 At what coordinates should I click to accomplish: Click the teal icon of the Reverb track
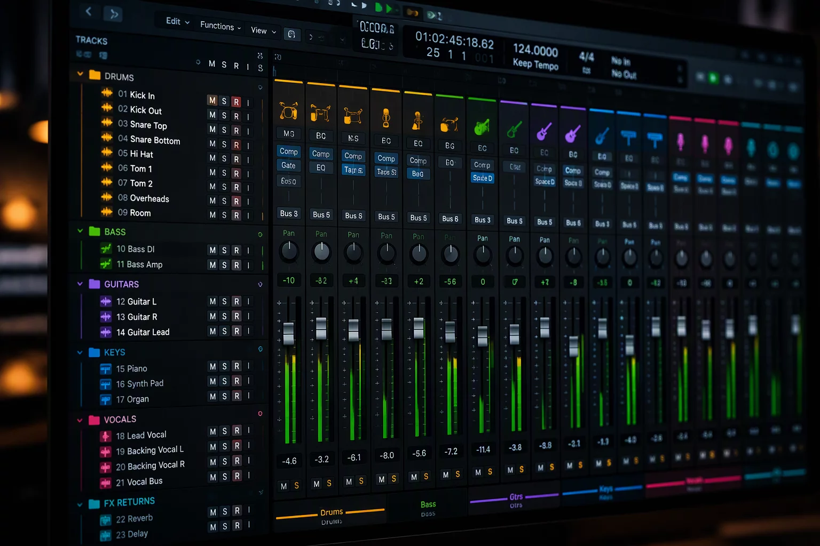105,520
